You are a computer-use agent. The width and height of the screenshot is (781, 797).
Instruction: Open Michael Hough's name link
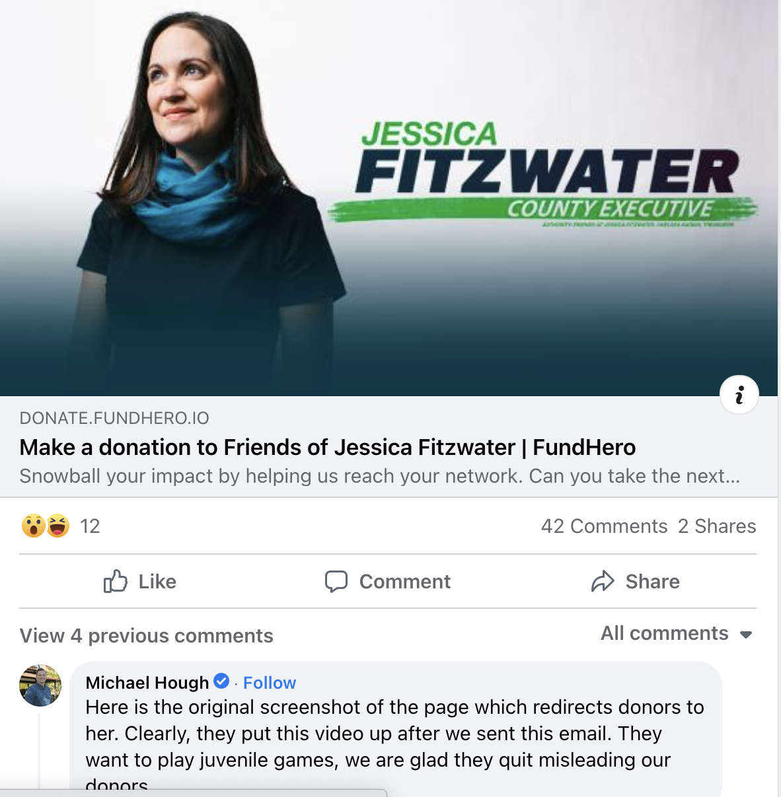[x=147, y=682]
